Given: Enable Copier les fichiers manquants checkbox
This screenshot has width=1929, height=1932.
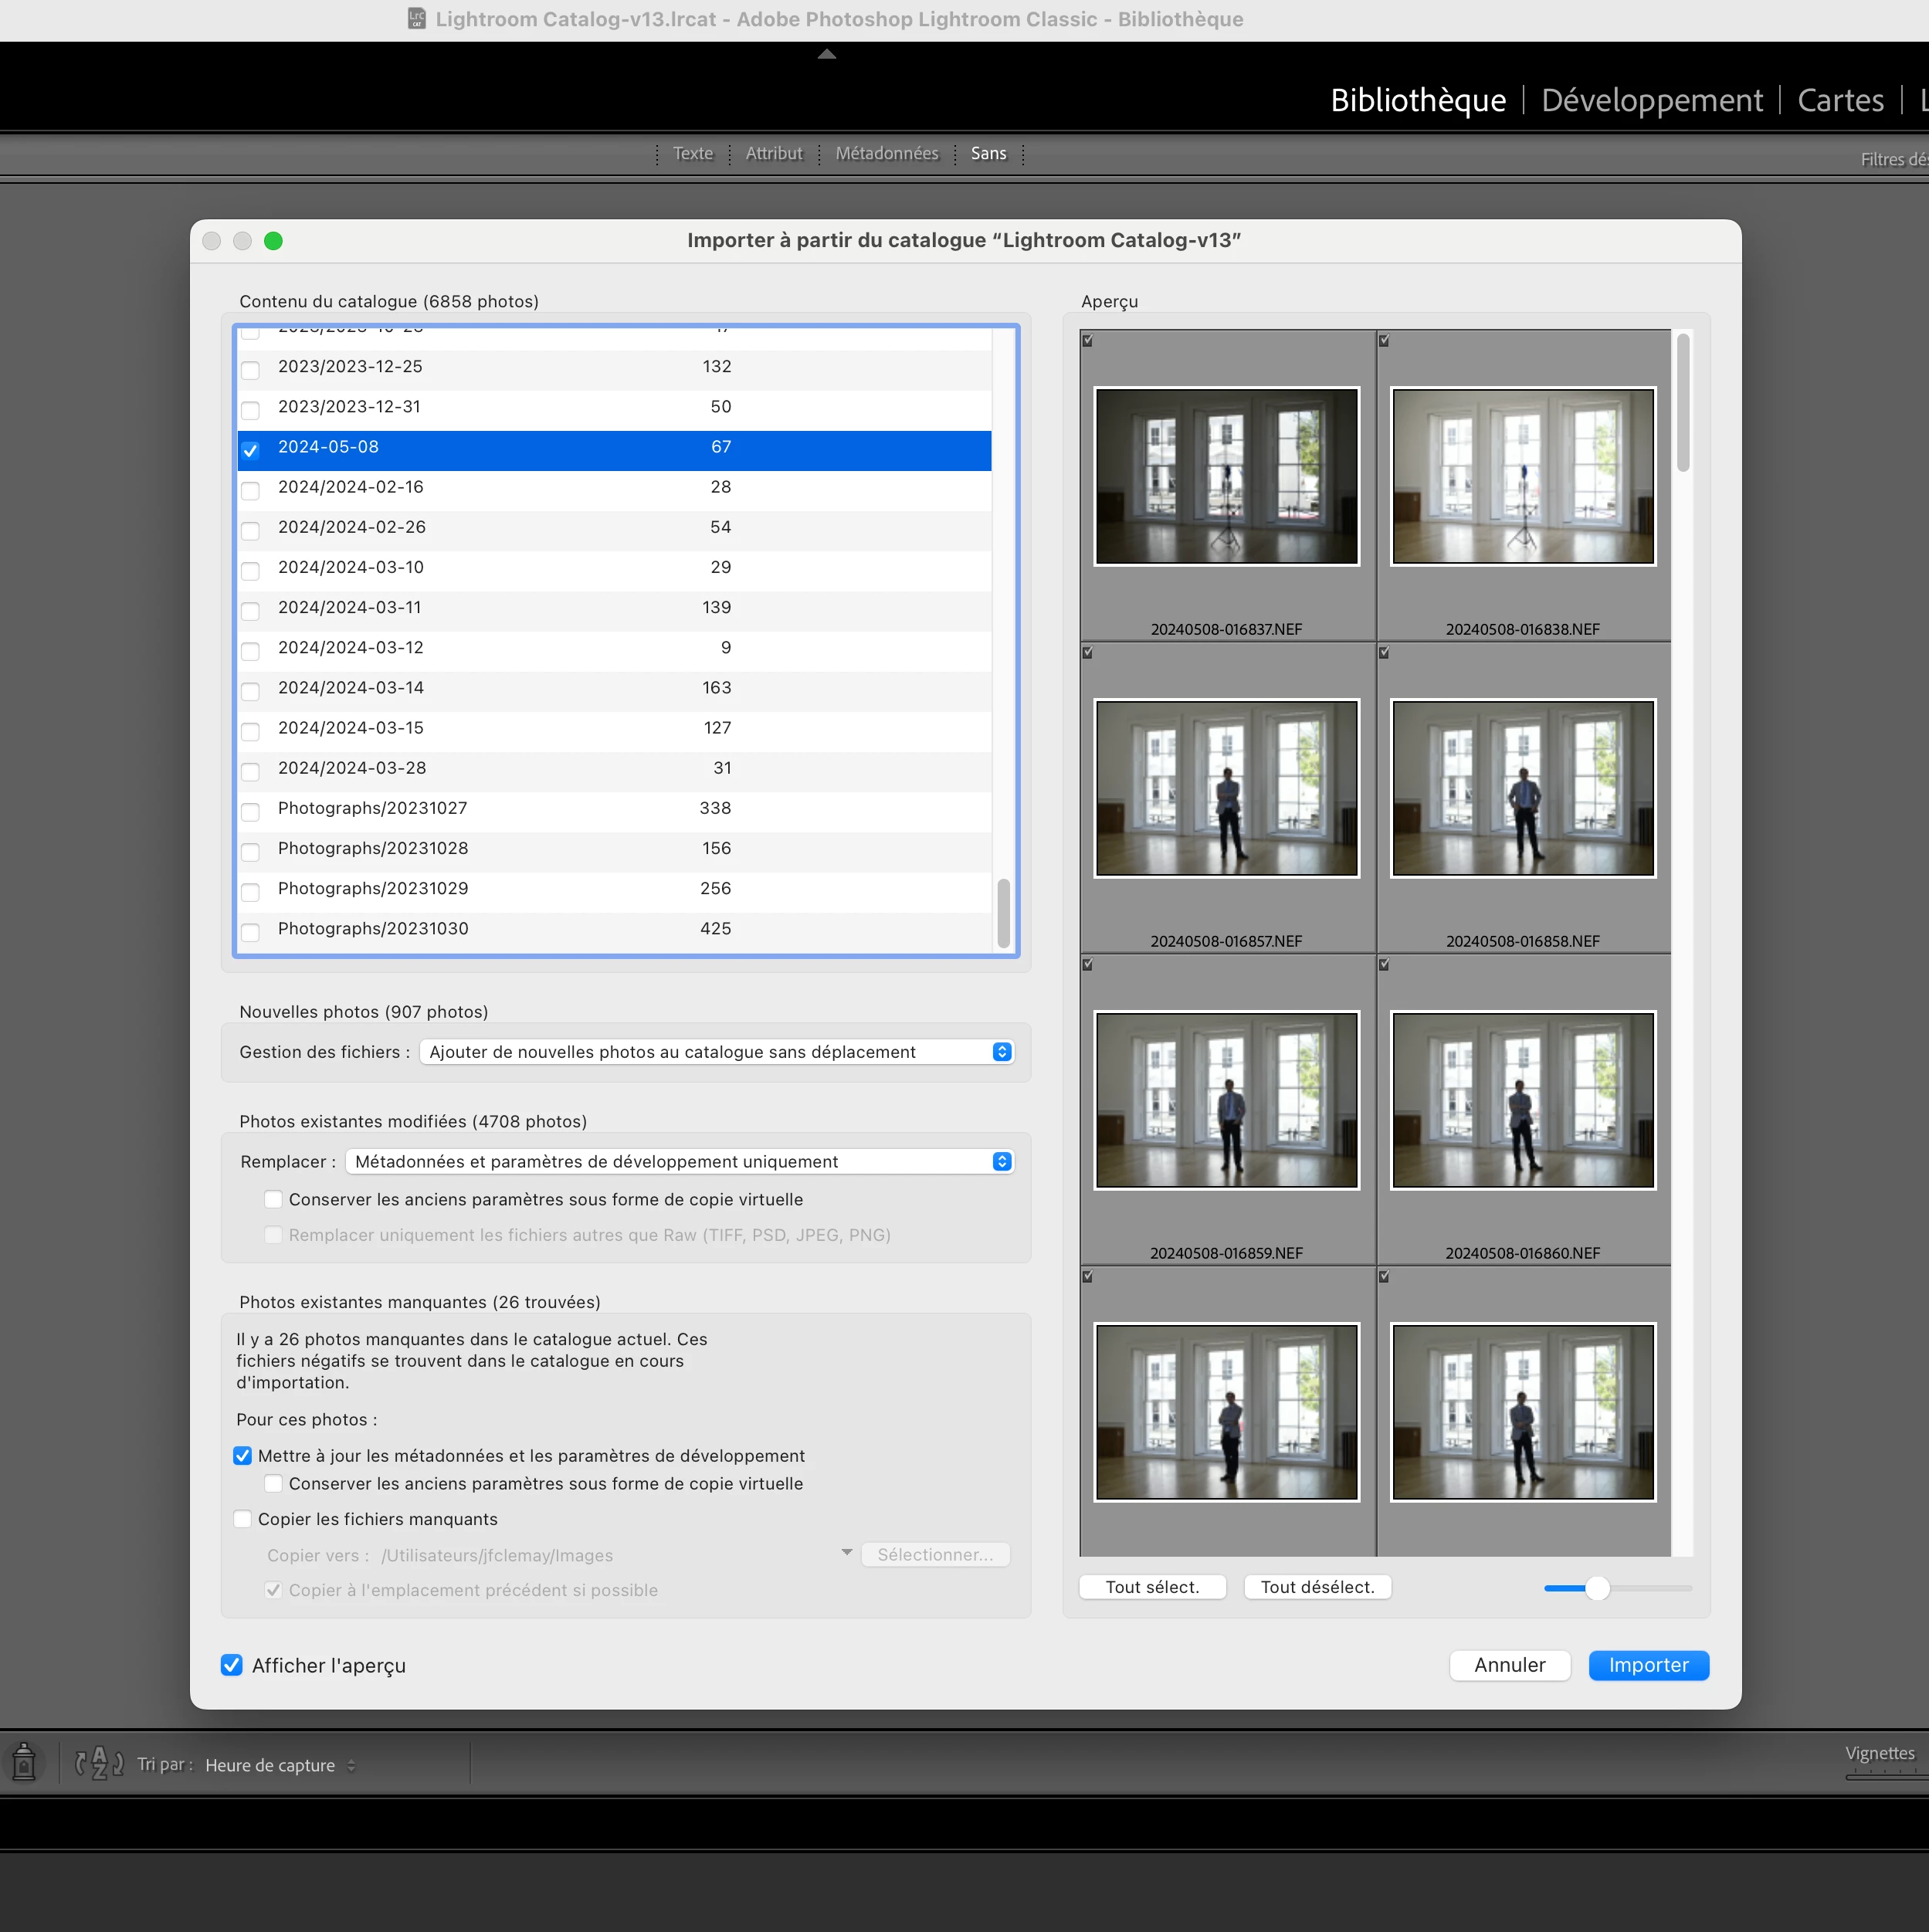Looking at the screenshot, I should pos(243,1519).
